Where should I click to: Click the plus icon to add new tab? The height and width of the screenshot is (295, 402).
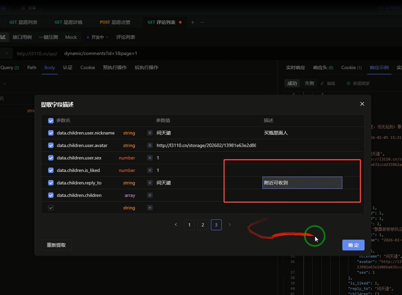pos(193,22)
